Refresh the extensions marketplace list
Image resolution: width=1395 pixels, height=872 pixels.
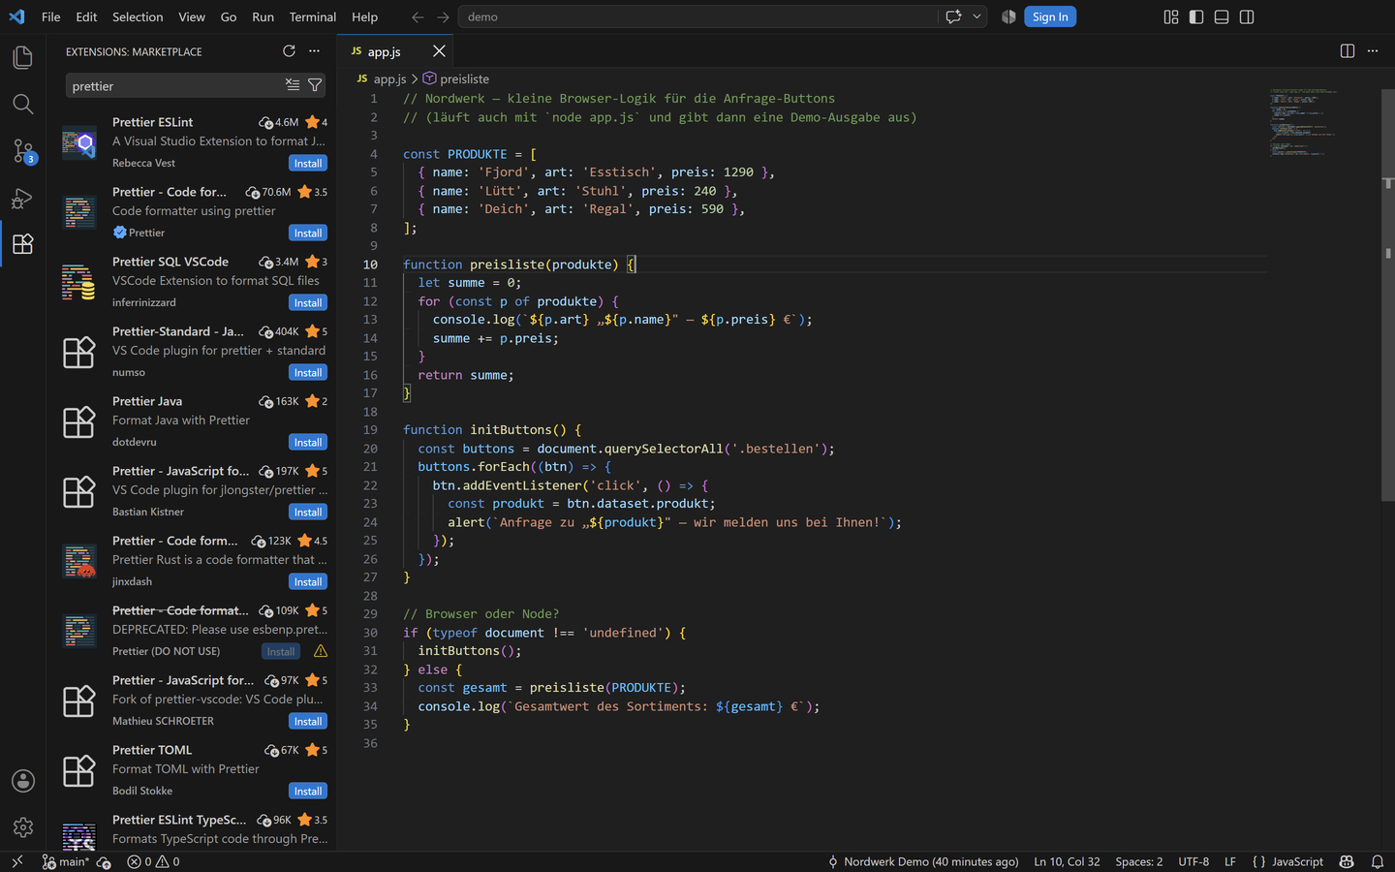289,51
